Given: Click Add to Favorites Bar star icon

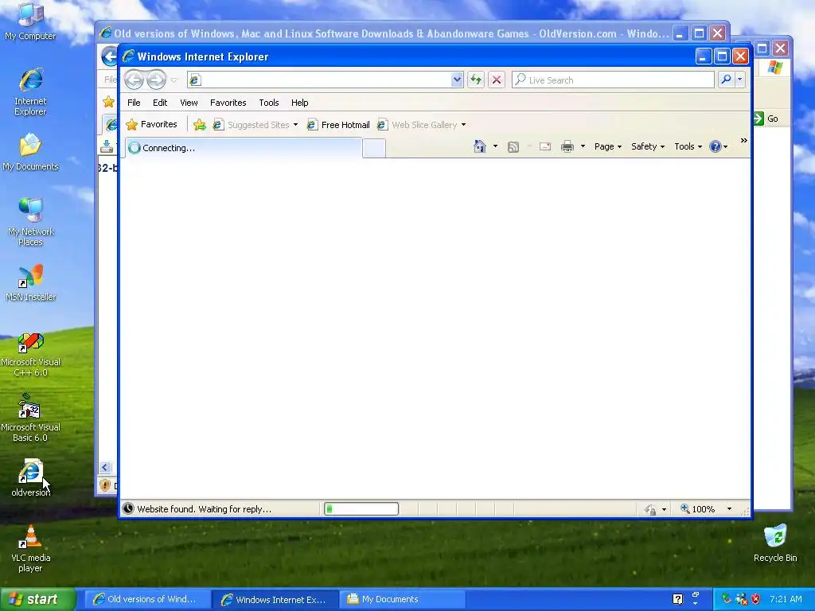Looking at the screenshot, I should tap(200, 125).
